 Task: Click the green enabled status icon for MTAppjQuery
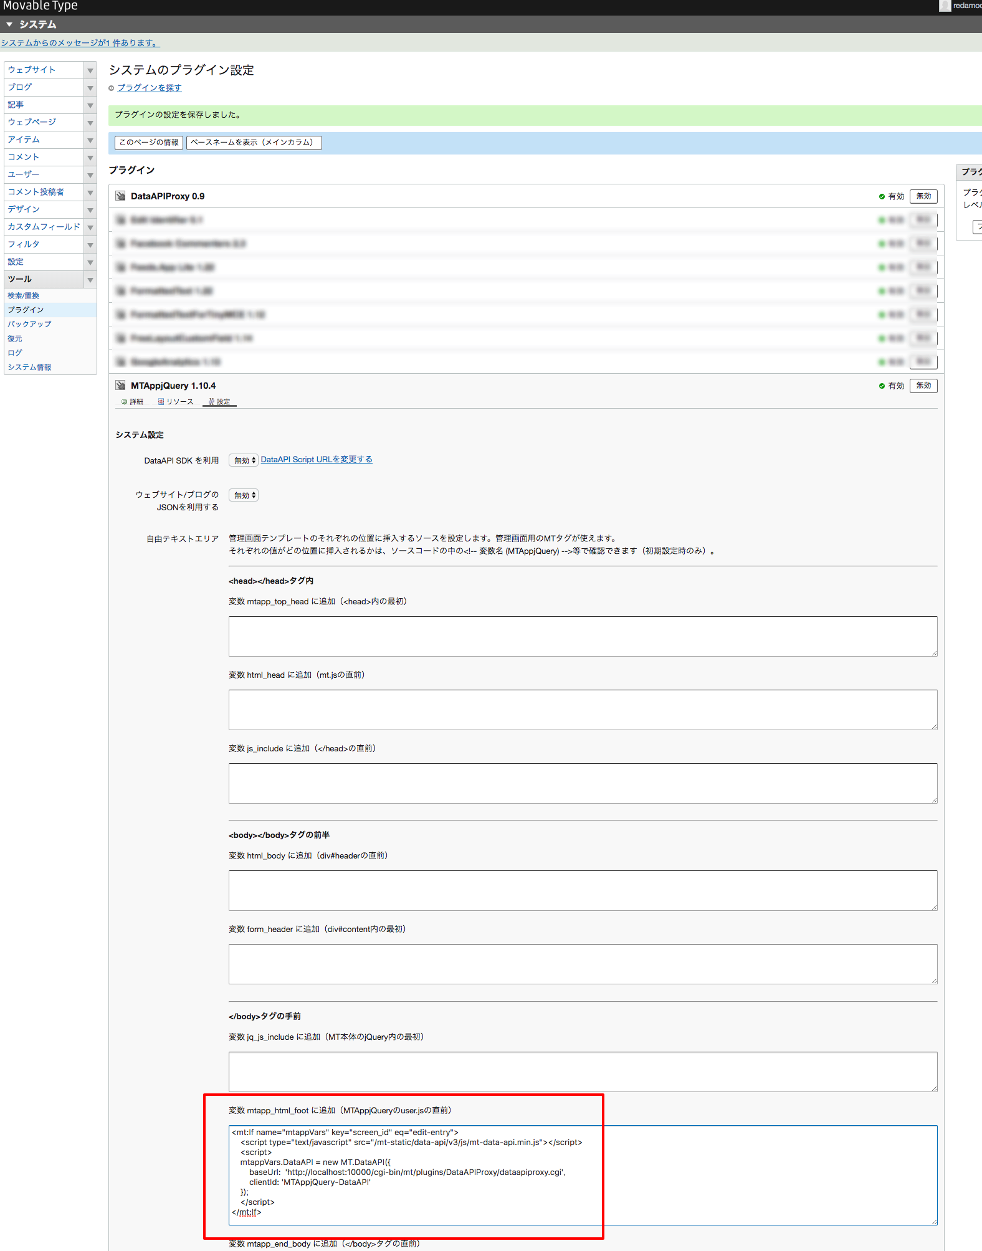[882, 386]
